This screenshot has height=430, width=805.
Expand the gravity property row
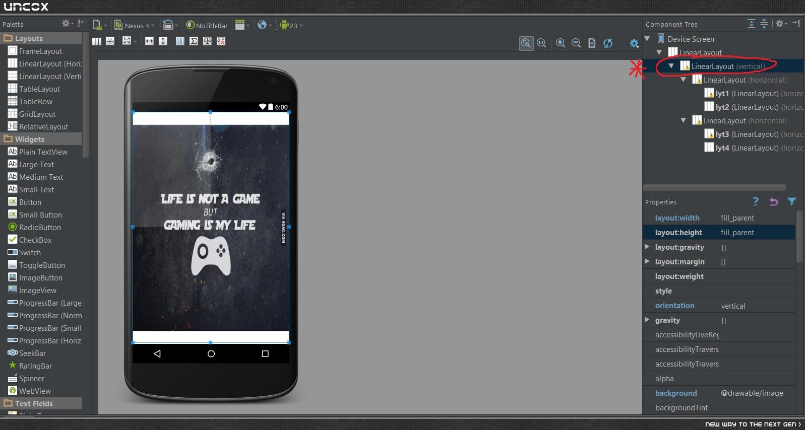[647, 320]
